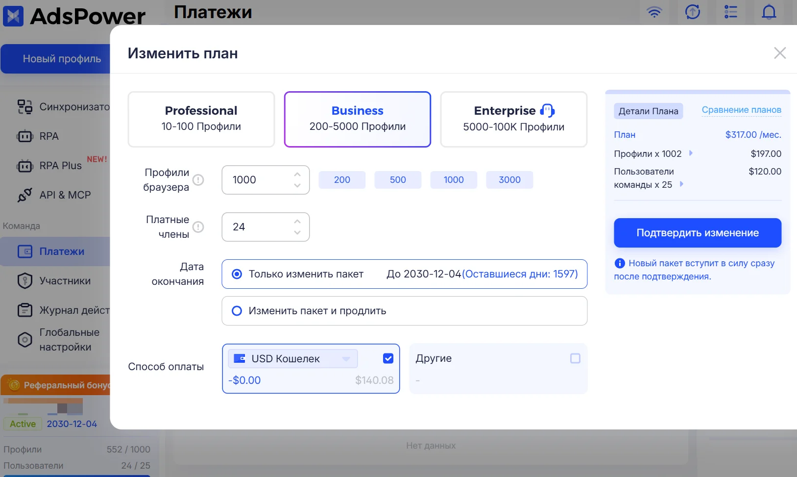This screenshot has width=797, height=477.
Task: Increase paid members stepper up arrow
Action: (297, 222)
